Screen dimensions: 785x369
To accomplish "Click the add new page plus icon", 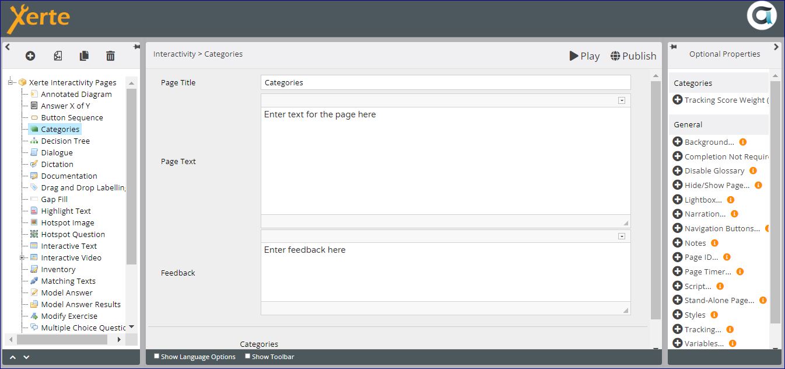I will click(x=30, y=56).
